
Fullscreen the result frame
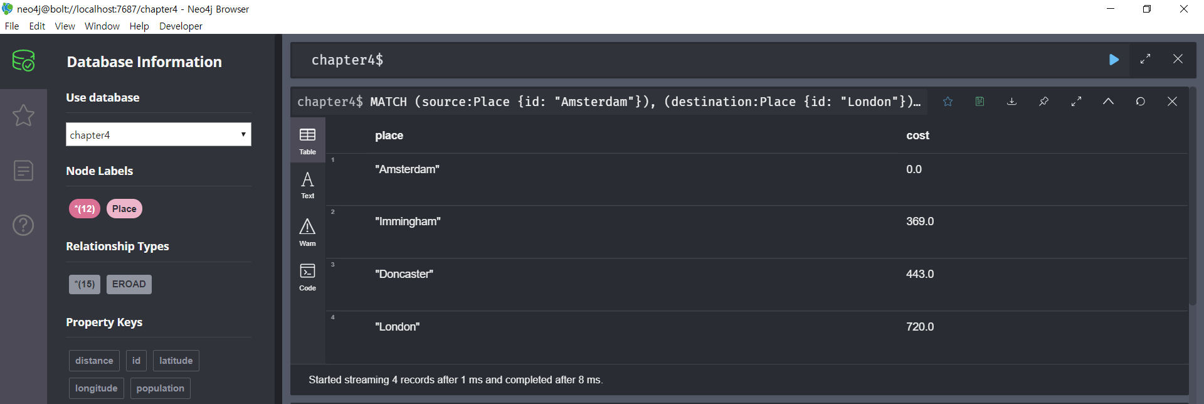click(x=1076, y=102)
